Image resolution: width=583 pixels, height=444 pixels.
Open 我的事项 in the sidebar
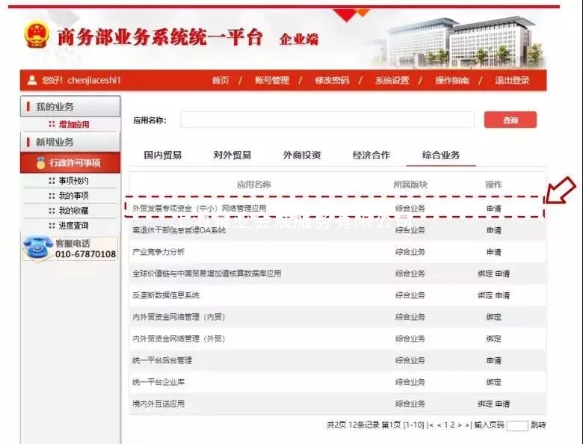point(73,196)
